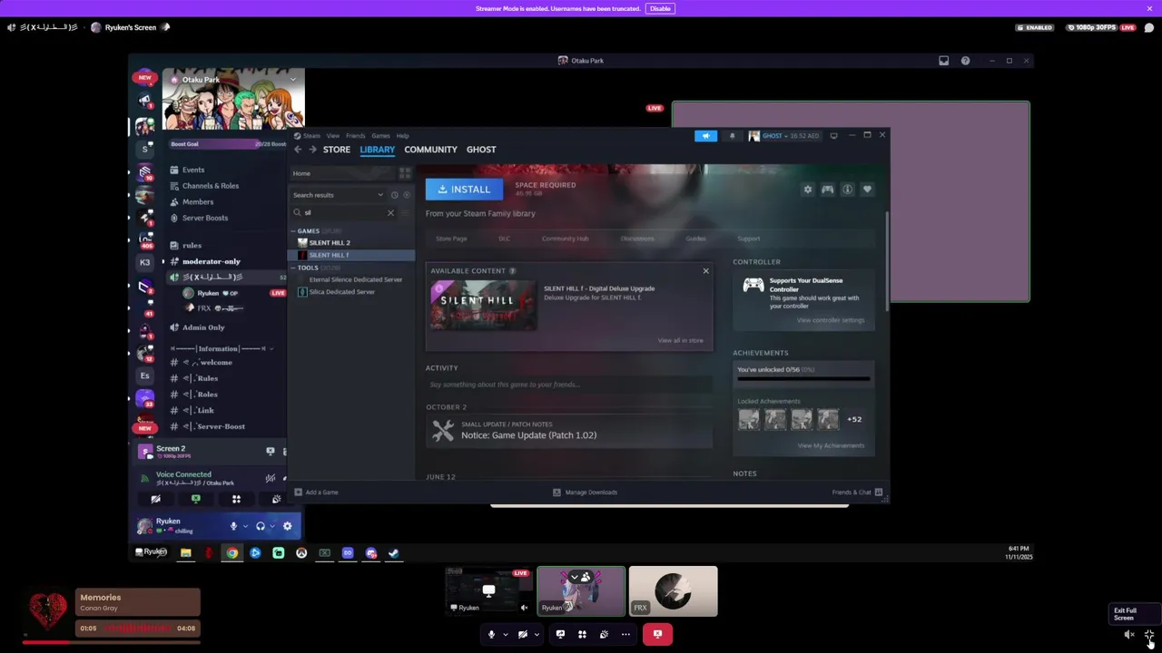Open File Explorer from the shared taskbar

tap(186, 553)
